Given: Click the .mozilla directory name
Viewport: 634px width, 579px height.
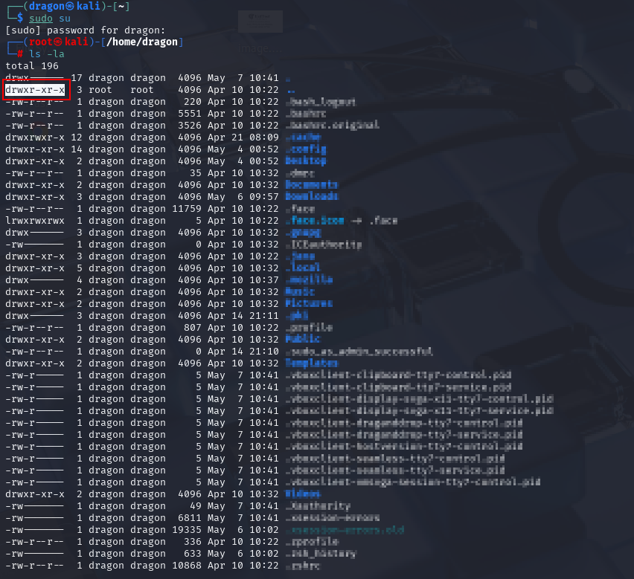Looking at the screenshot, I should point(309,279).
